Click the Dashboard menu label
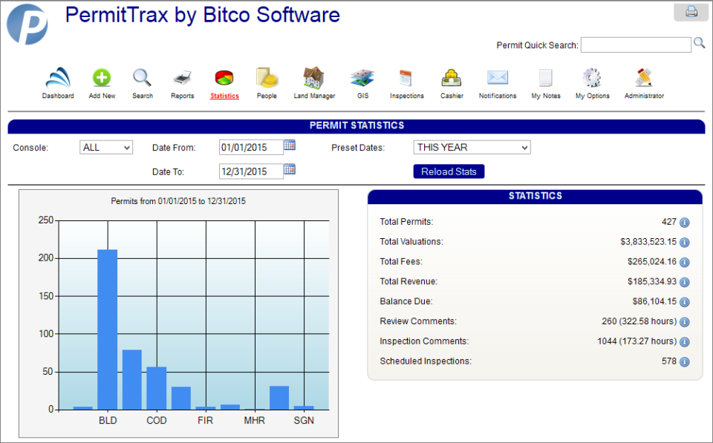713x443 pixels. 58,96
